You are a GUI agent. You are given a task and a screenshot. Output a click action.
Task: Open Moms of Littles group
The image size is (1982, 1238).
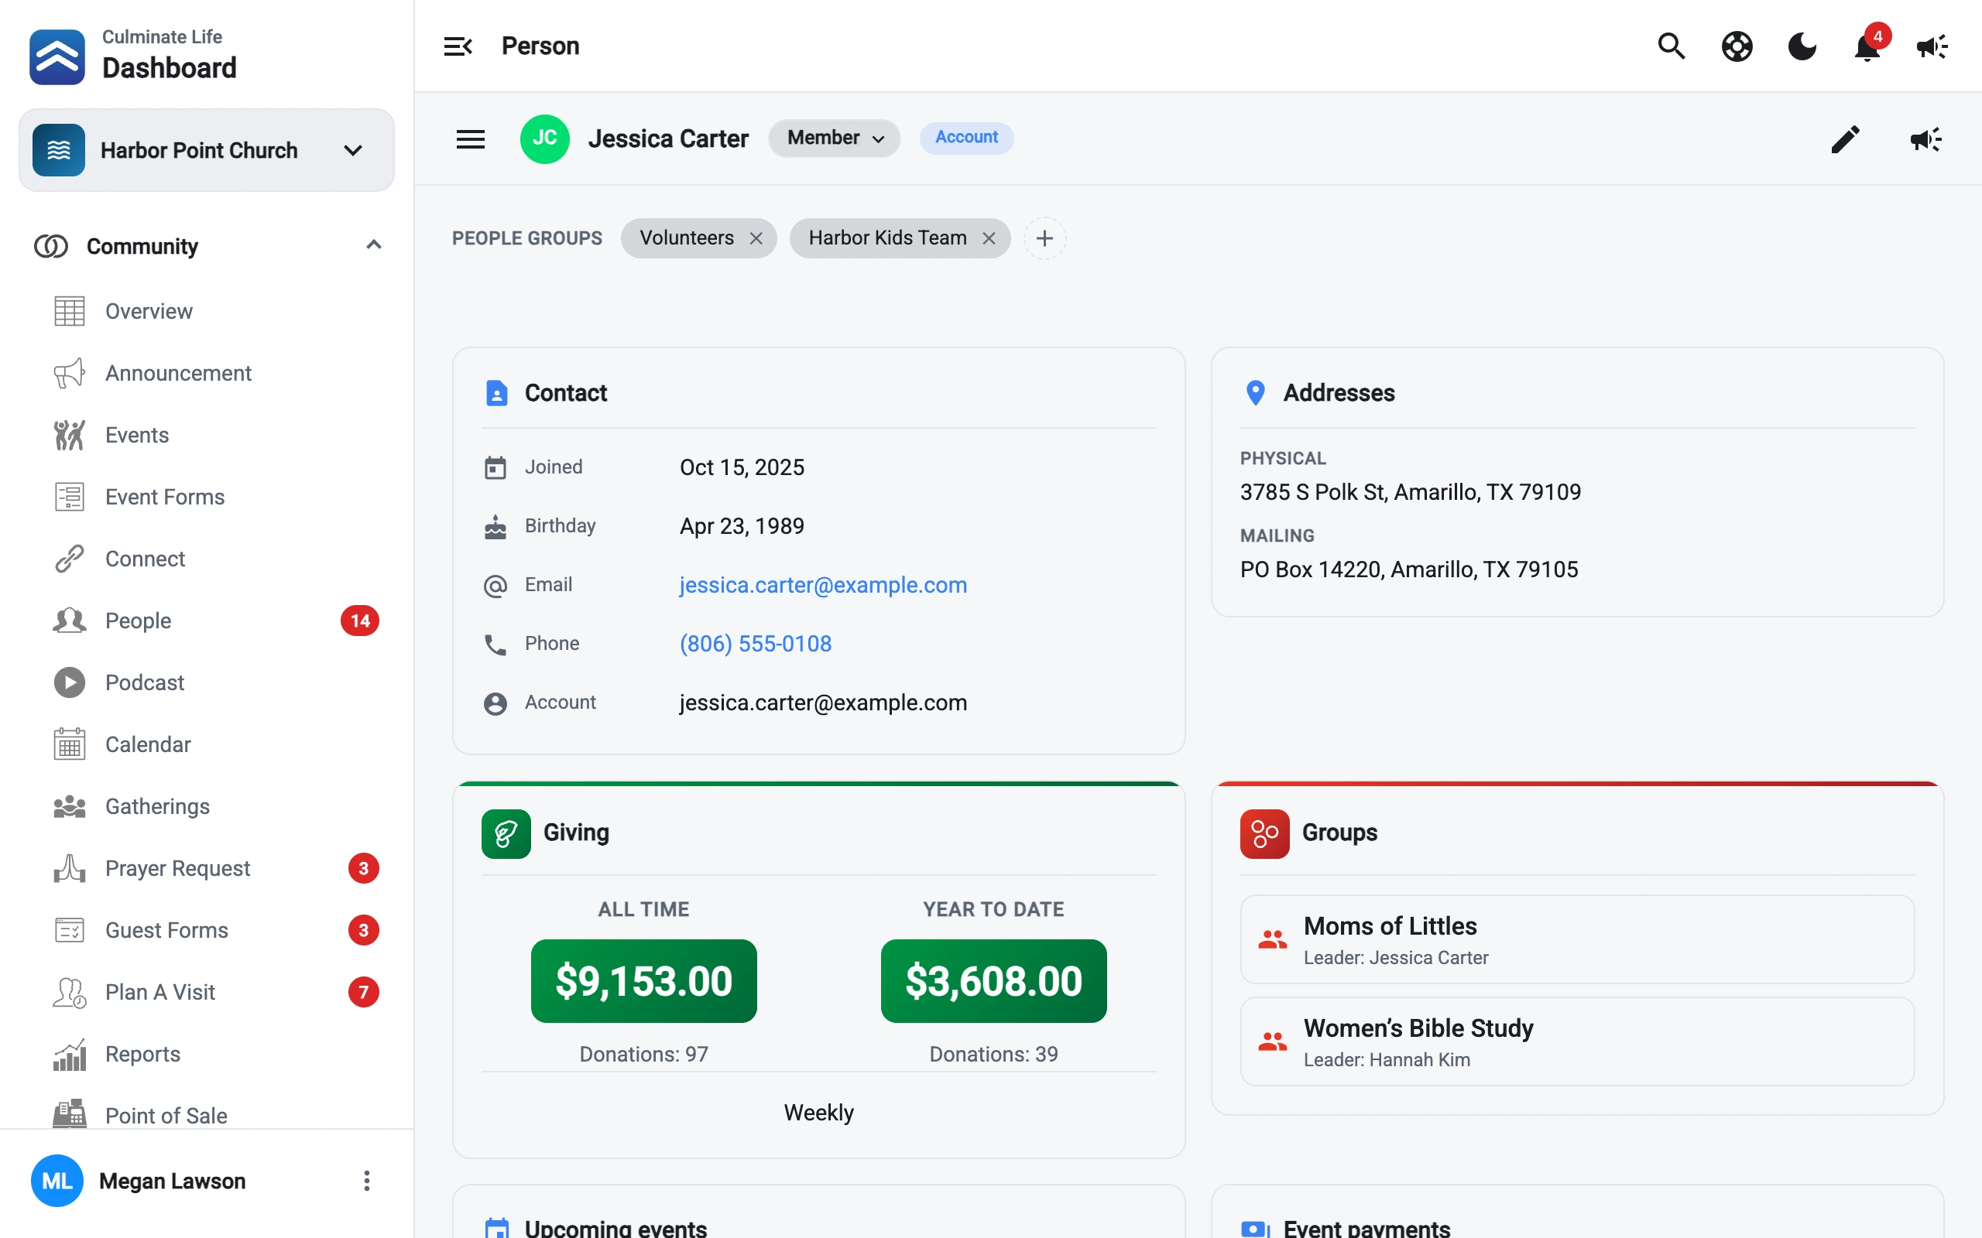point(1576,939)
